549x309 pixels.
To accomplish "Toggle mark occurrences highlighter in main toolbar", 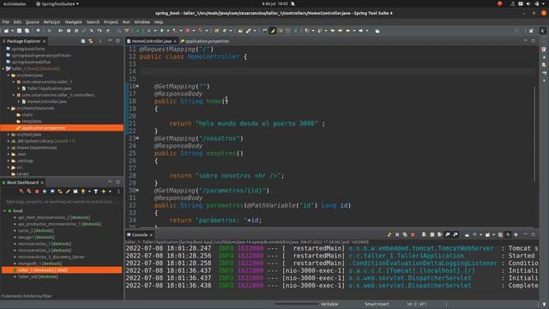I will [x=273, y=31].
